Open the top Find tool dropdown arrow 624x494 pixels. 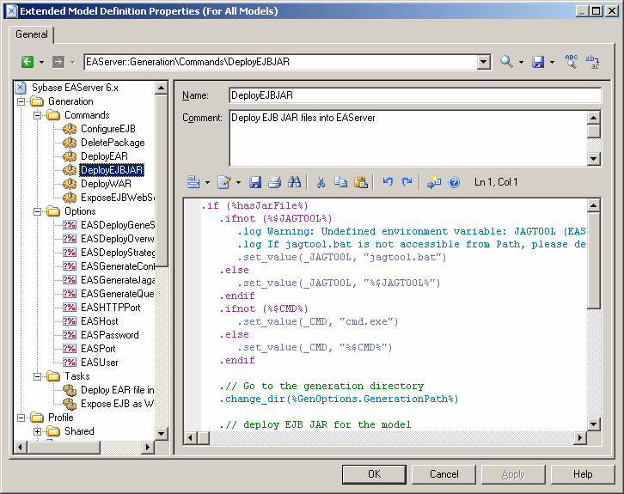pos(521,62)
